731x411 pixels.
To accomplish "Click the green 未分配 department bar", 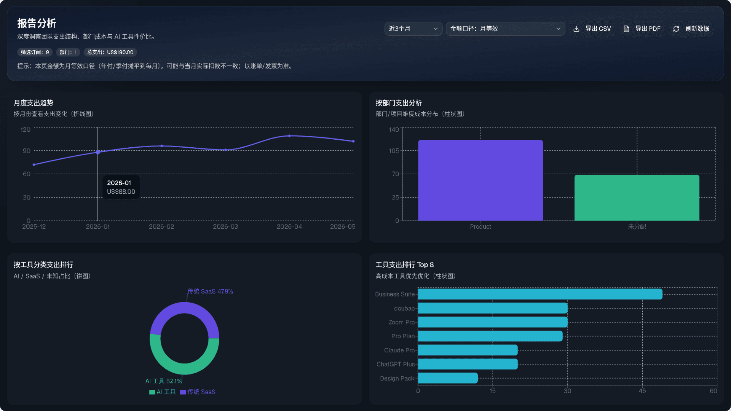I will [637, 198].
